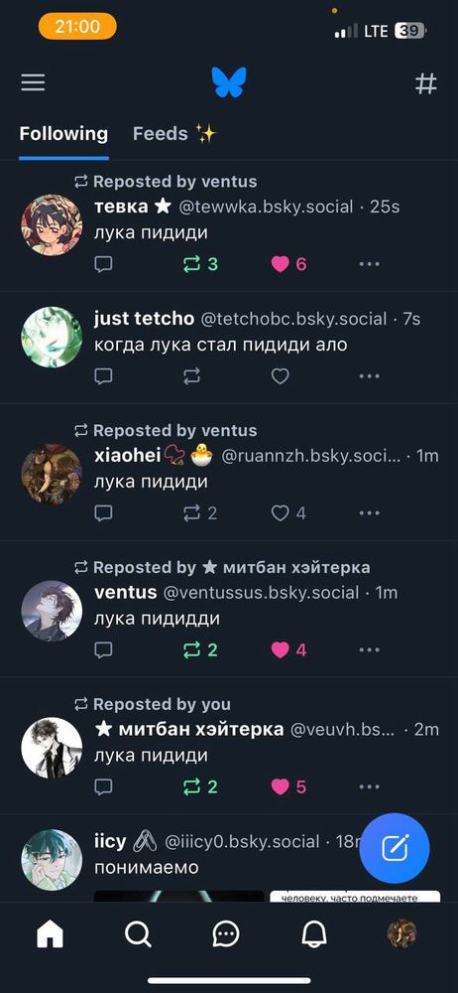This screenshot has height=993, width=458.
Task: Reply to the just tetcho post
Action: click(x=103, y=376)
